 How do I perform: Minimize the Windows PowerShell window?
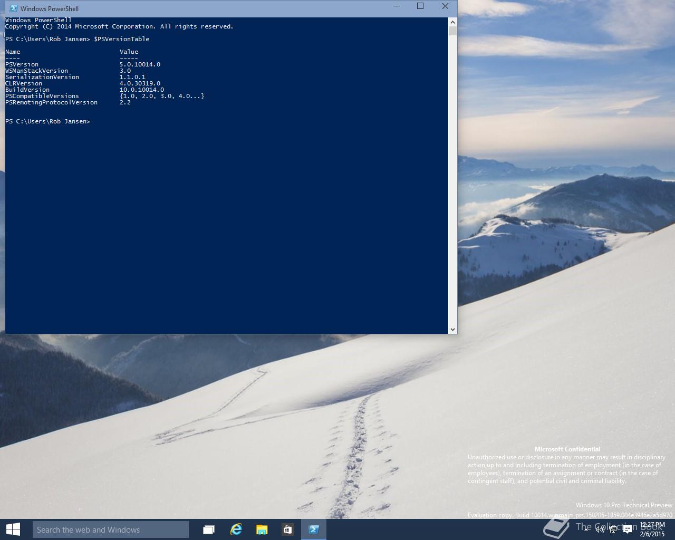[396, 6]
